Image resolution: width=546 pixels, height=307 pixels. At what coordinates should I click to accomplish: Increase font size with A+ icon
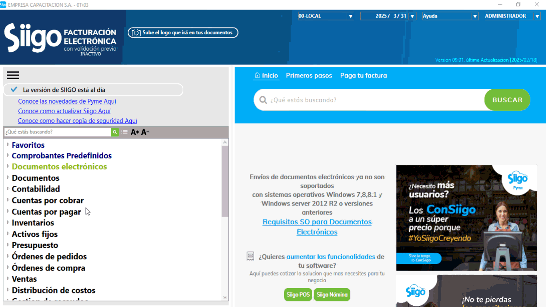click(135, 132)
